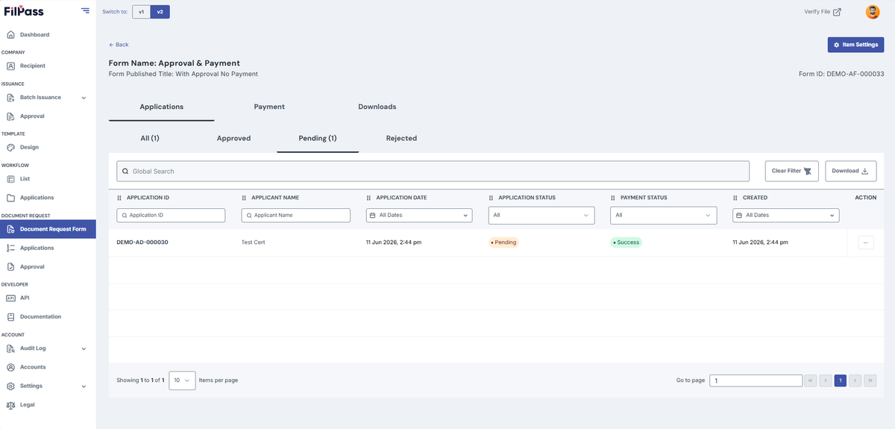Click the API icon
895x429 pixels.
[10, 298]
